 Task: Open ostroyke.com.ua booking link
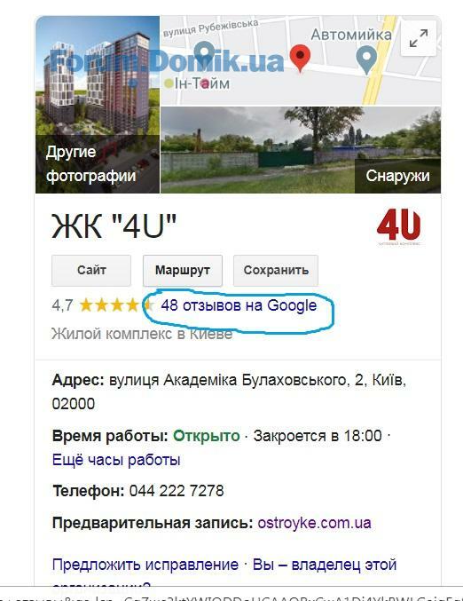(x=314, y=523)
